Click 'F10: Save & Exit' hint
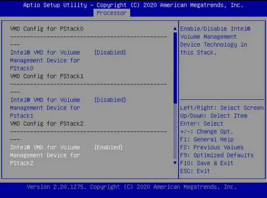The width and height of the screenshot is (267, 198). coord(207,163)
